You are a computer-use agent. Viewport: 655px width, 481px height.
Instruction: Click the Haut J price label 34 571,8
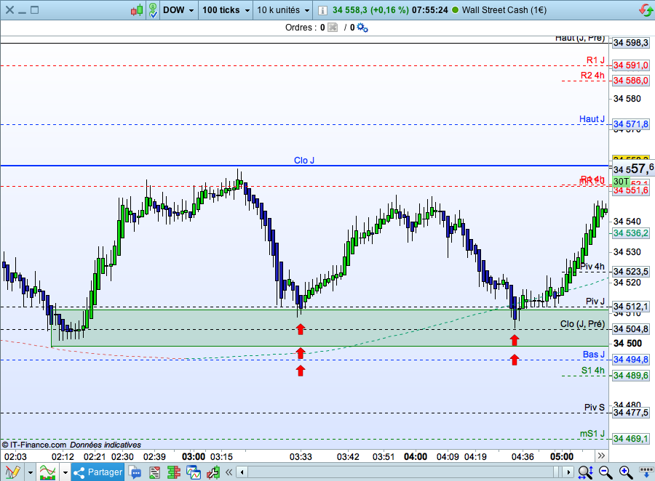tap(631, 124)
